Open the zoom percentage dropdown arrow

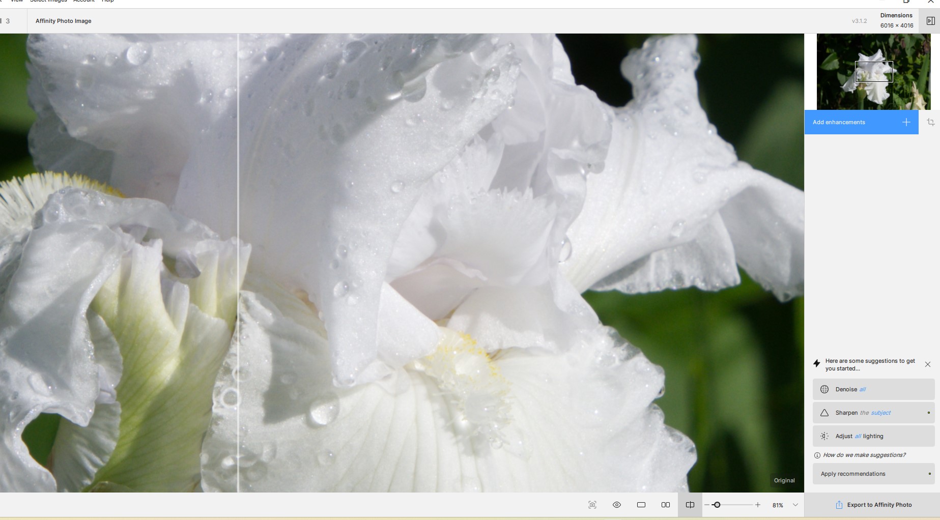[x=795, y=505]
